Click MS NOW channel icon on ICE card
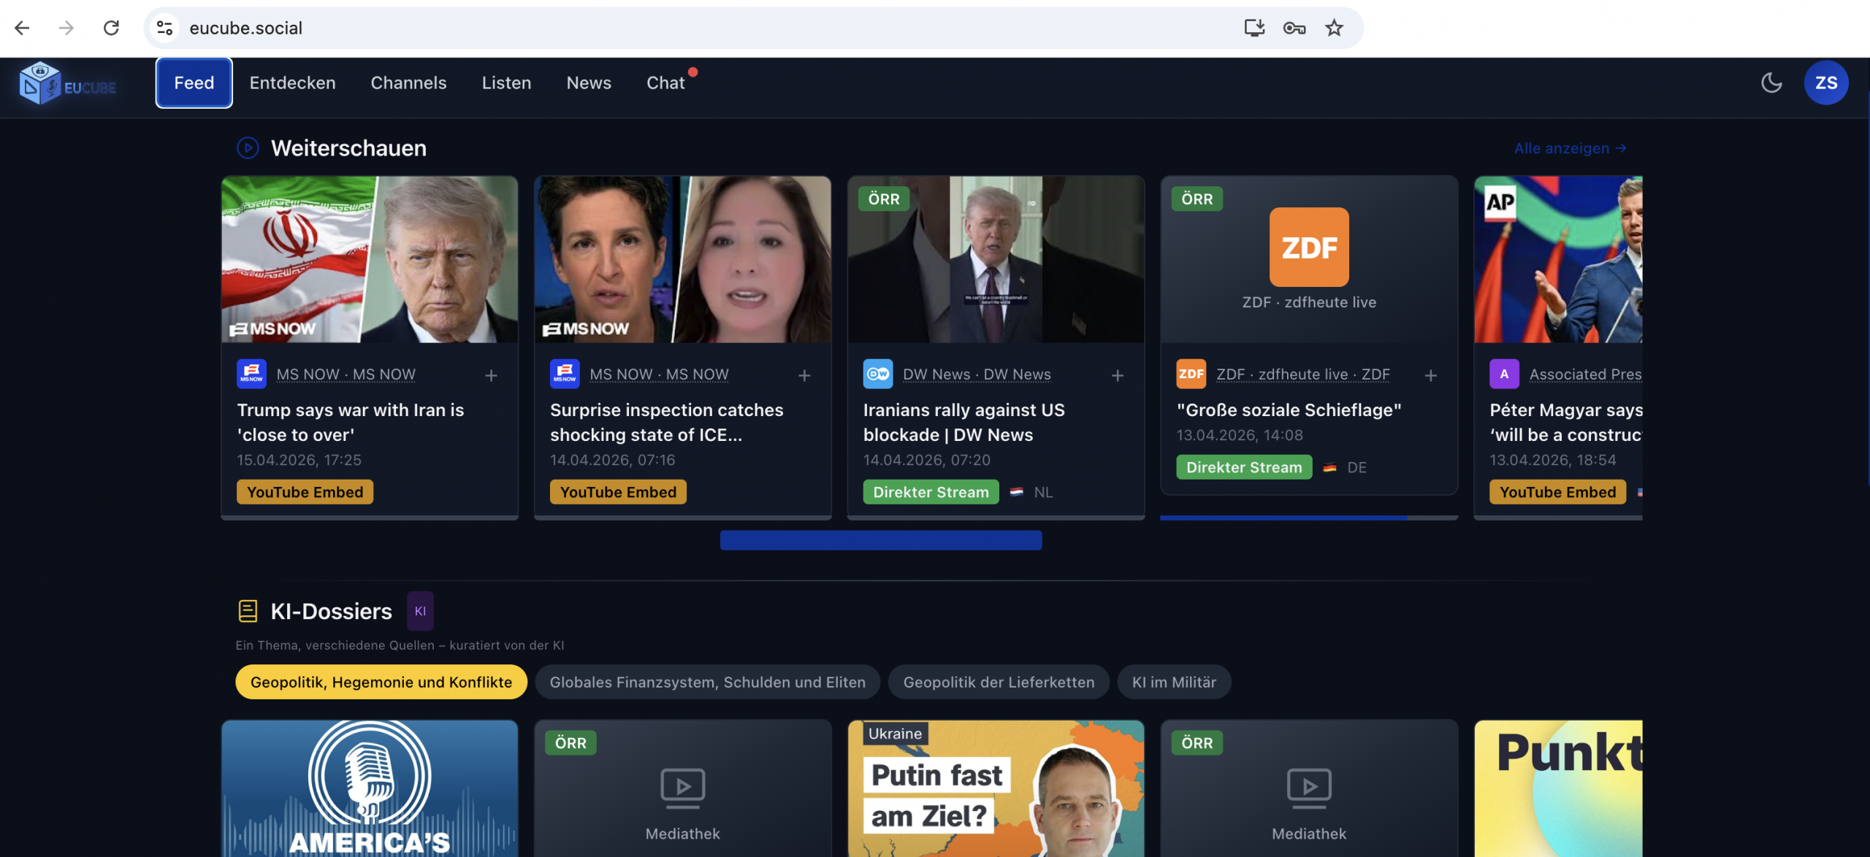The width and height of the screenshot is (1870, 857). pos(565,374)
